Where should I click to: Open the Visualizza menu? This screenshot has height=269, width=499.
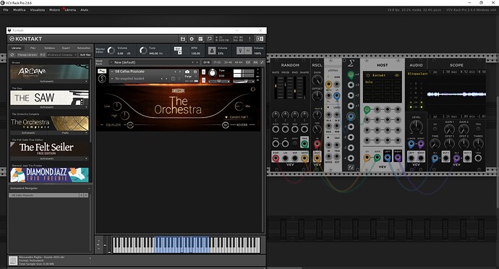point(37,10)
